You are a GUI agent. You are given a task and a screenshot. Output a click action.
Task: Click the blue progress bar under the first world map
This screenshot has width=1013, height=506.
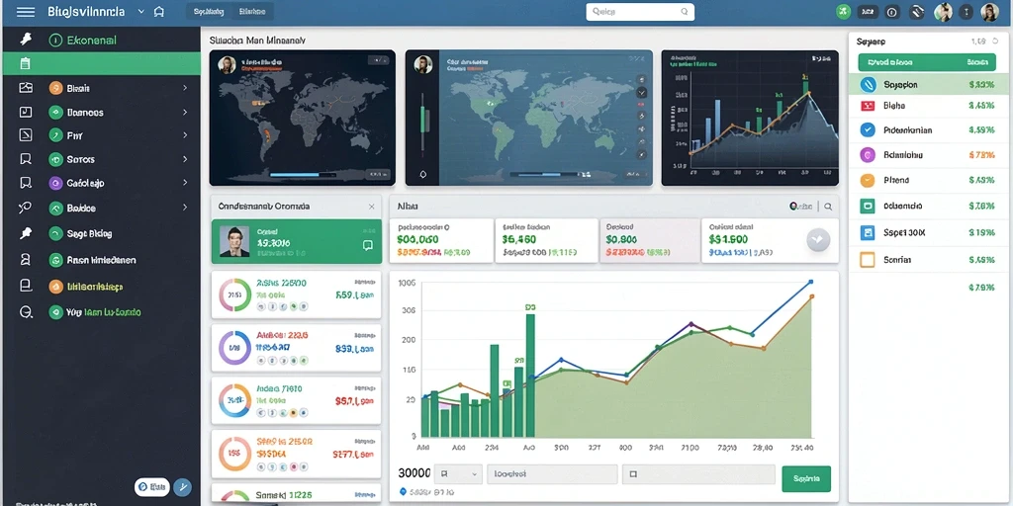pyautogui.click(x=295, y=175)
